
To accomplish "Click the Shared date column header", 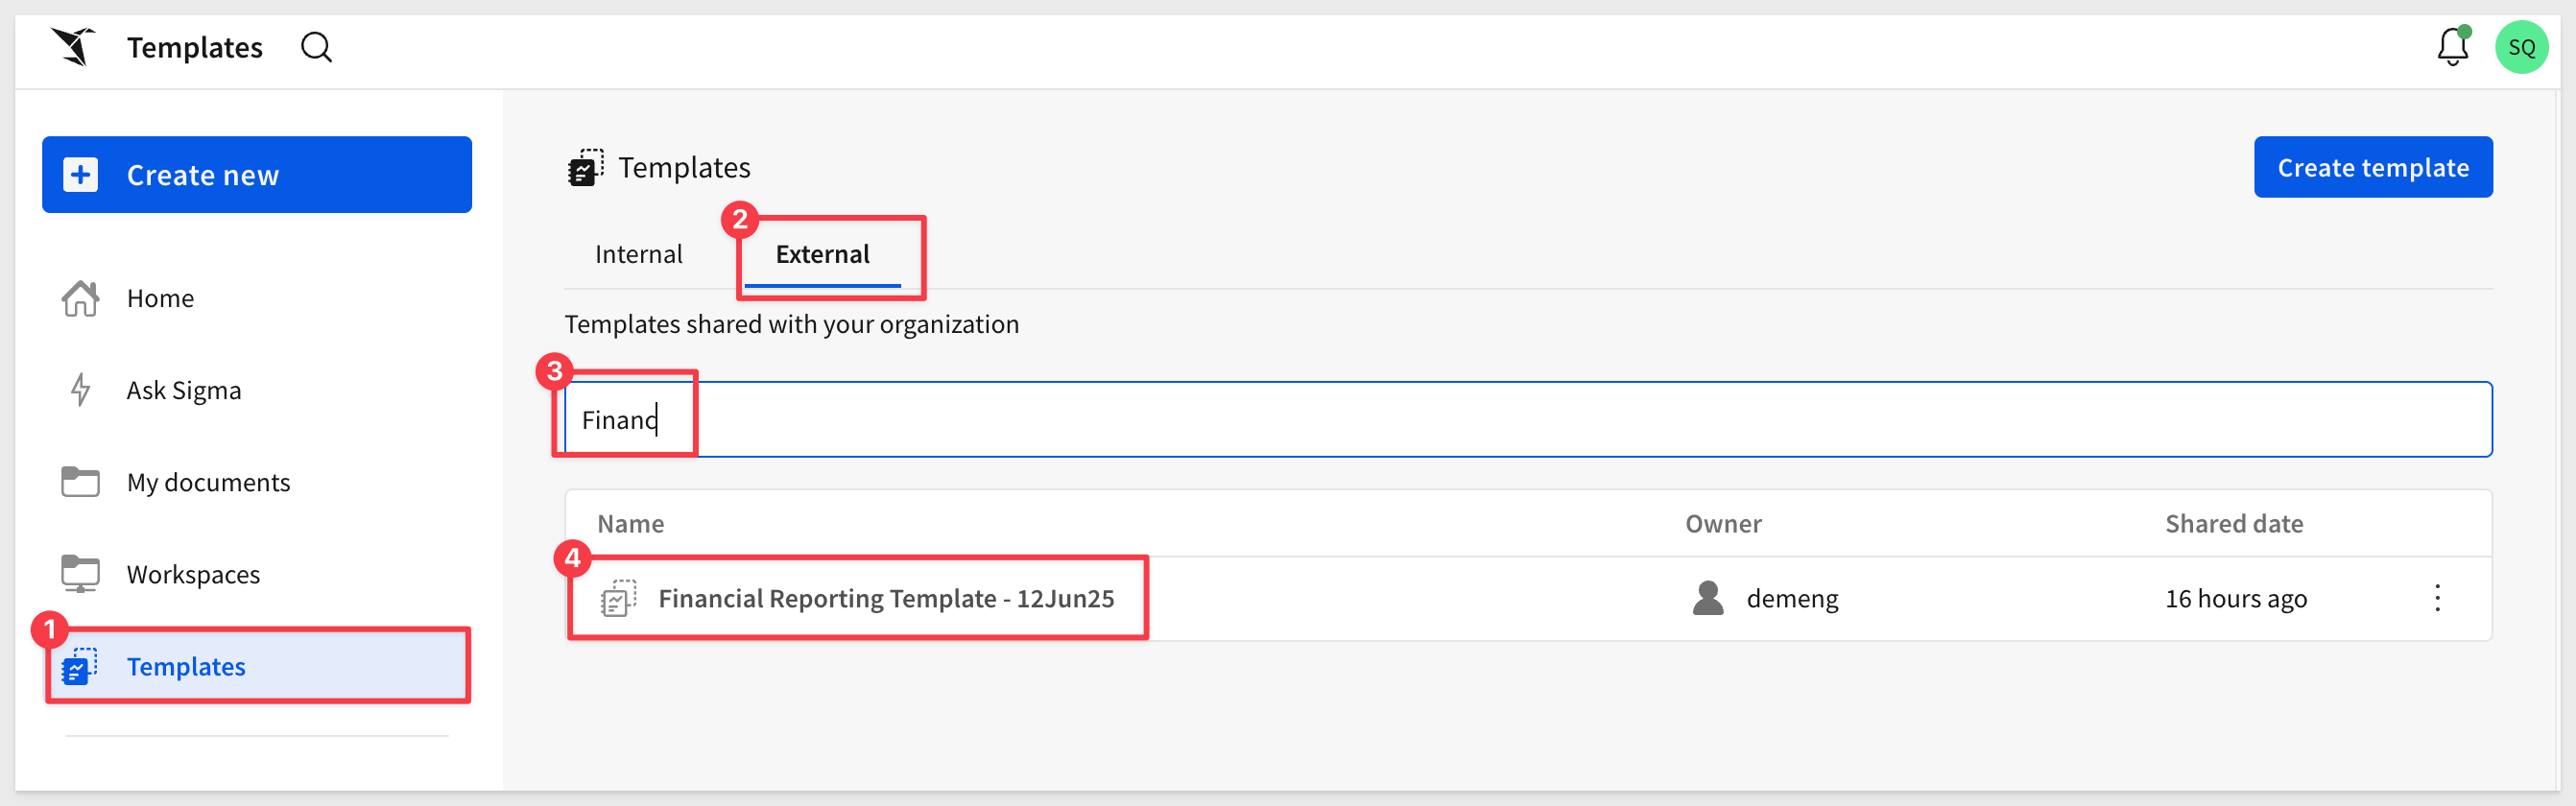I will [2234, 524].
